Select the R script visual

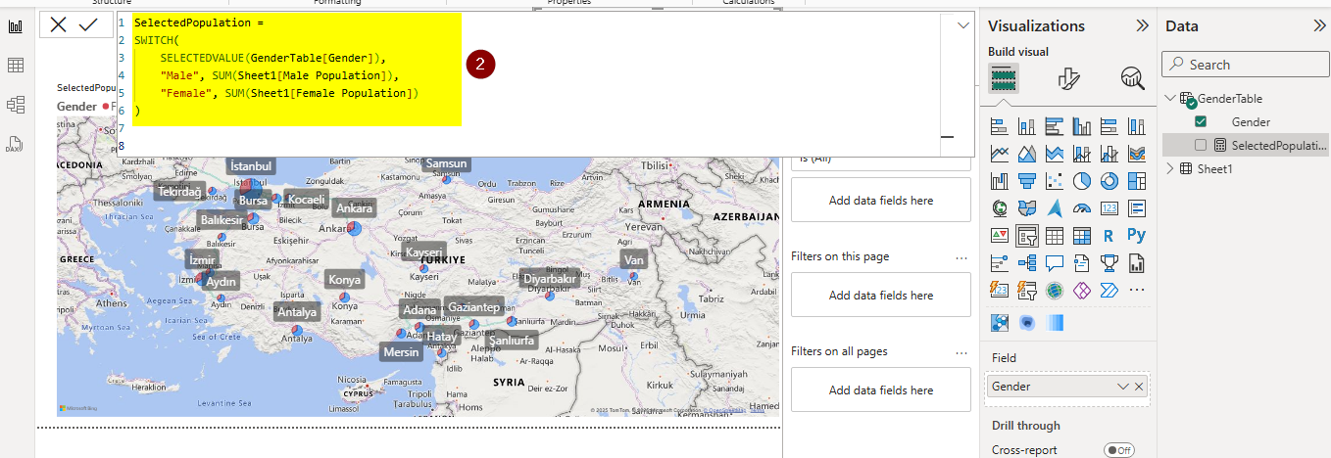coord(1109,236)
